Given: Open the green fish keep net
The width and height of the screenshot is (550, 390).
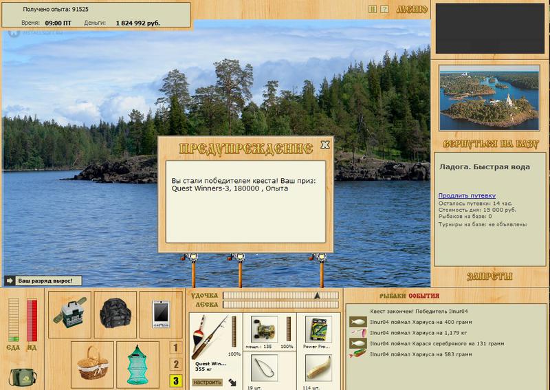Looking at the screenshot, I should point(137,362).
